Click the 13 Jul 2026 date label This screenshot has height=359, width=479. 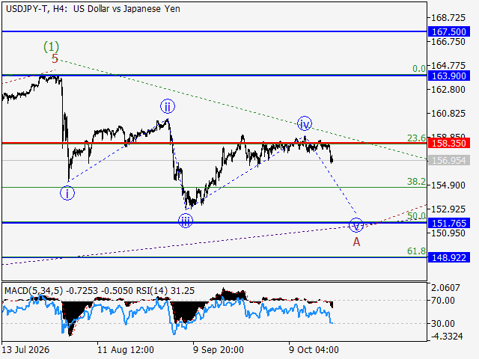25,349
